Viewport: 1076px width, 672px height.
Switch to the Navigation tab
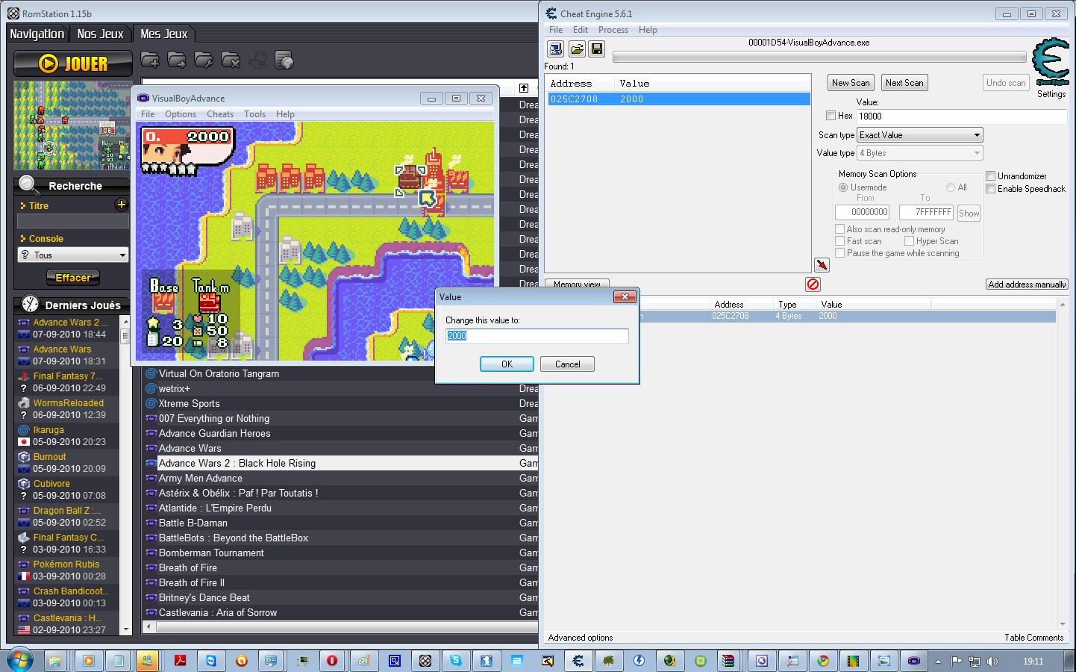click(x=37, y=34)
